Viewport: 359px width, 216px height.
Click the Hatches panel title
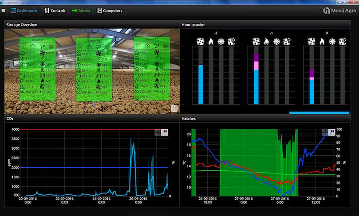[189, 119]
